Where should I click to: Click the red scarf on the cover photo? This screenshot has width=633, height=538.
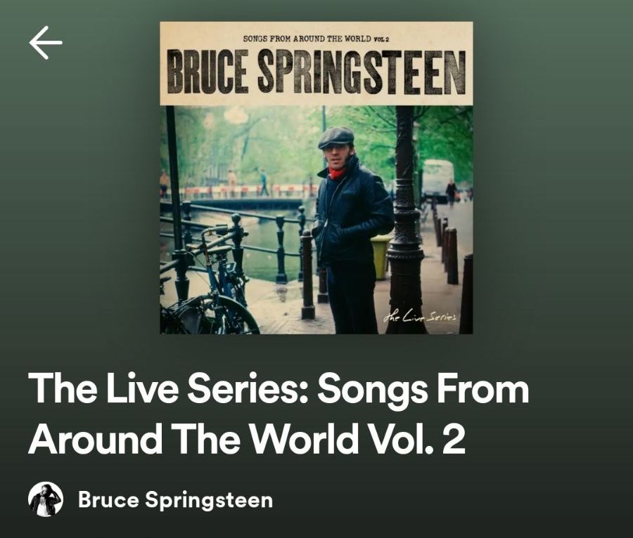point(336,173)
